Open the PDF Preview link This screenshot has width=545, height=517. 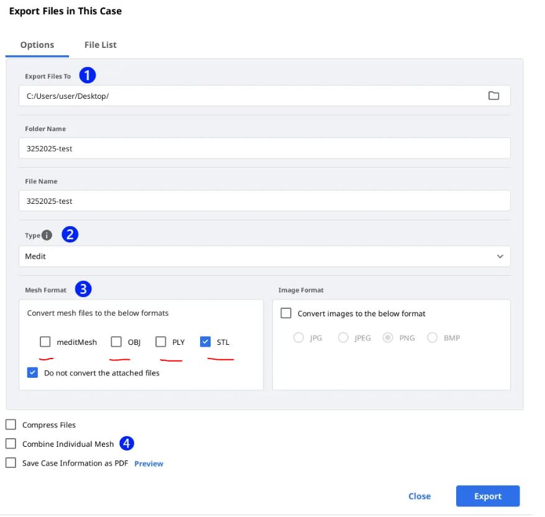[x=149, y=464]
